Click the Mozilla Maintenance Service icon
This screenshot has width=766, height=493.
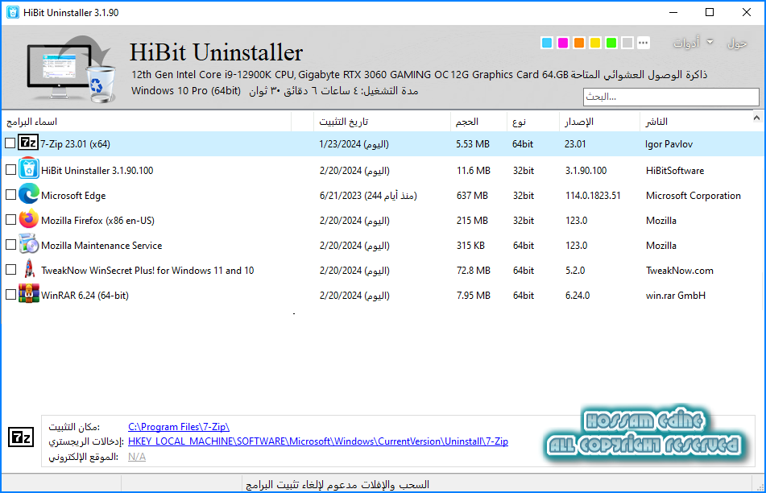[x=29, y=244]
